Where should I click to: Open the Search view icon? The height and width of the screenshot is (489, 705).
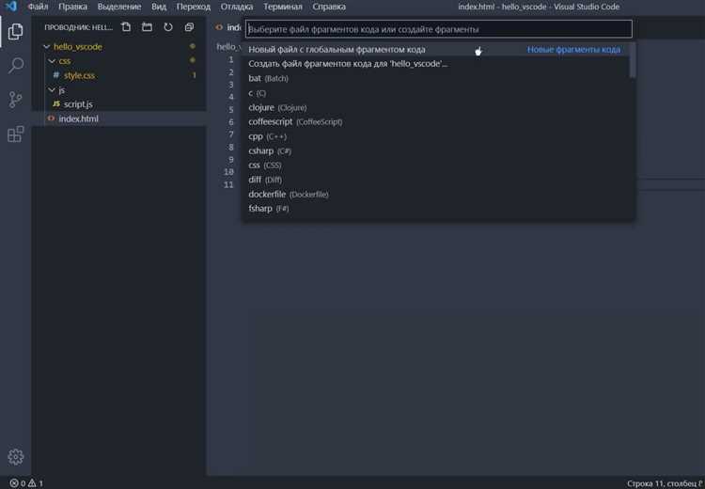(x=16, y=65)
